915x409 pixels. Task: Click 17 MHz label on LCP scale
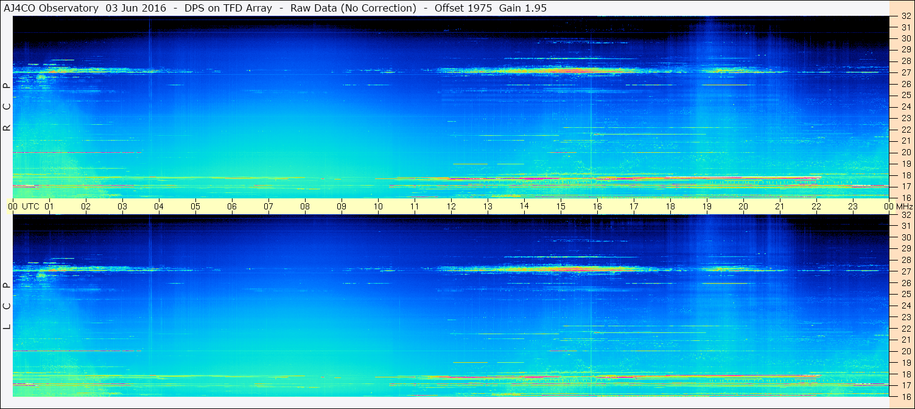[905, 385]
